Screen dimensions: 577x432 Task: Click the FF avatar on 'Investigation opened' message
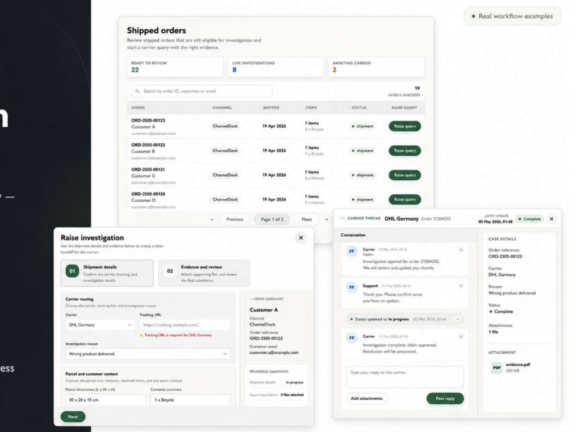point(351,252)
